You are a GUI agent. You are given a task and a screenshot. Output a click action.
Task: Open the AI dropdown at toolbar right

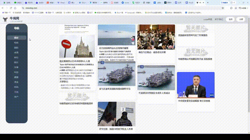point(243,8)
